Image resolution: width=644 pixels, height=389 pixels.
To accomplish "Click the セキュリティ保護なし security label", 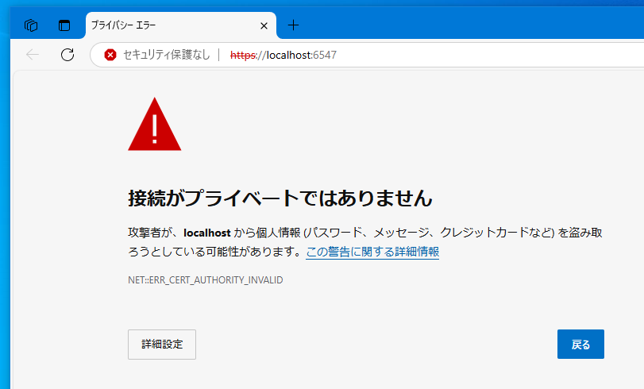I will coord(166,55).
